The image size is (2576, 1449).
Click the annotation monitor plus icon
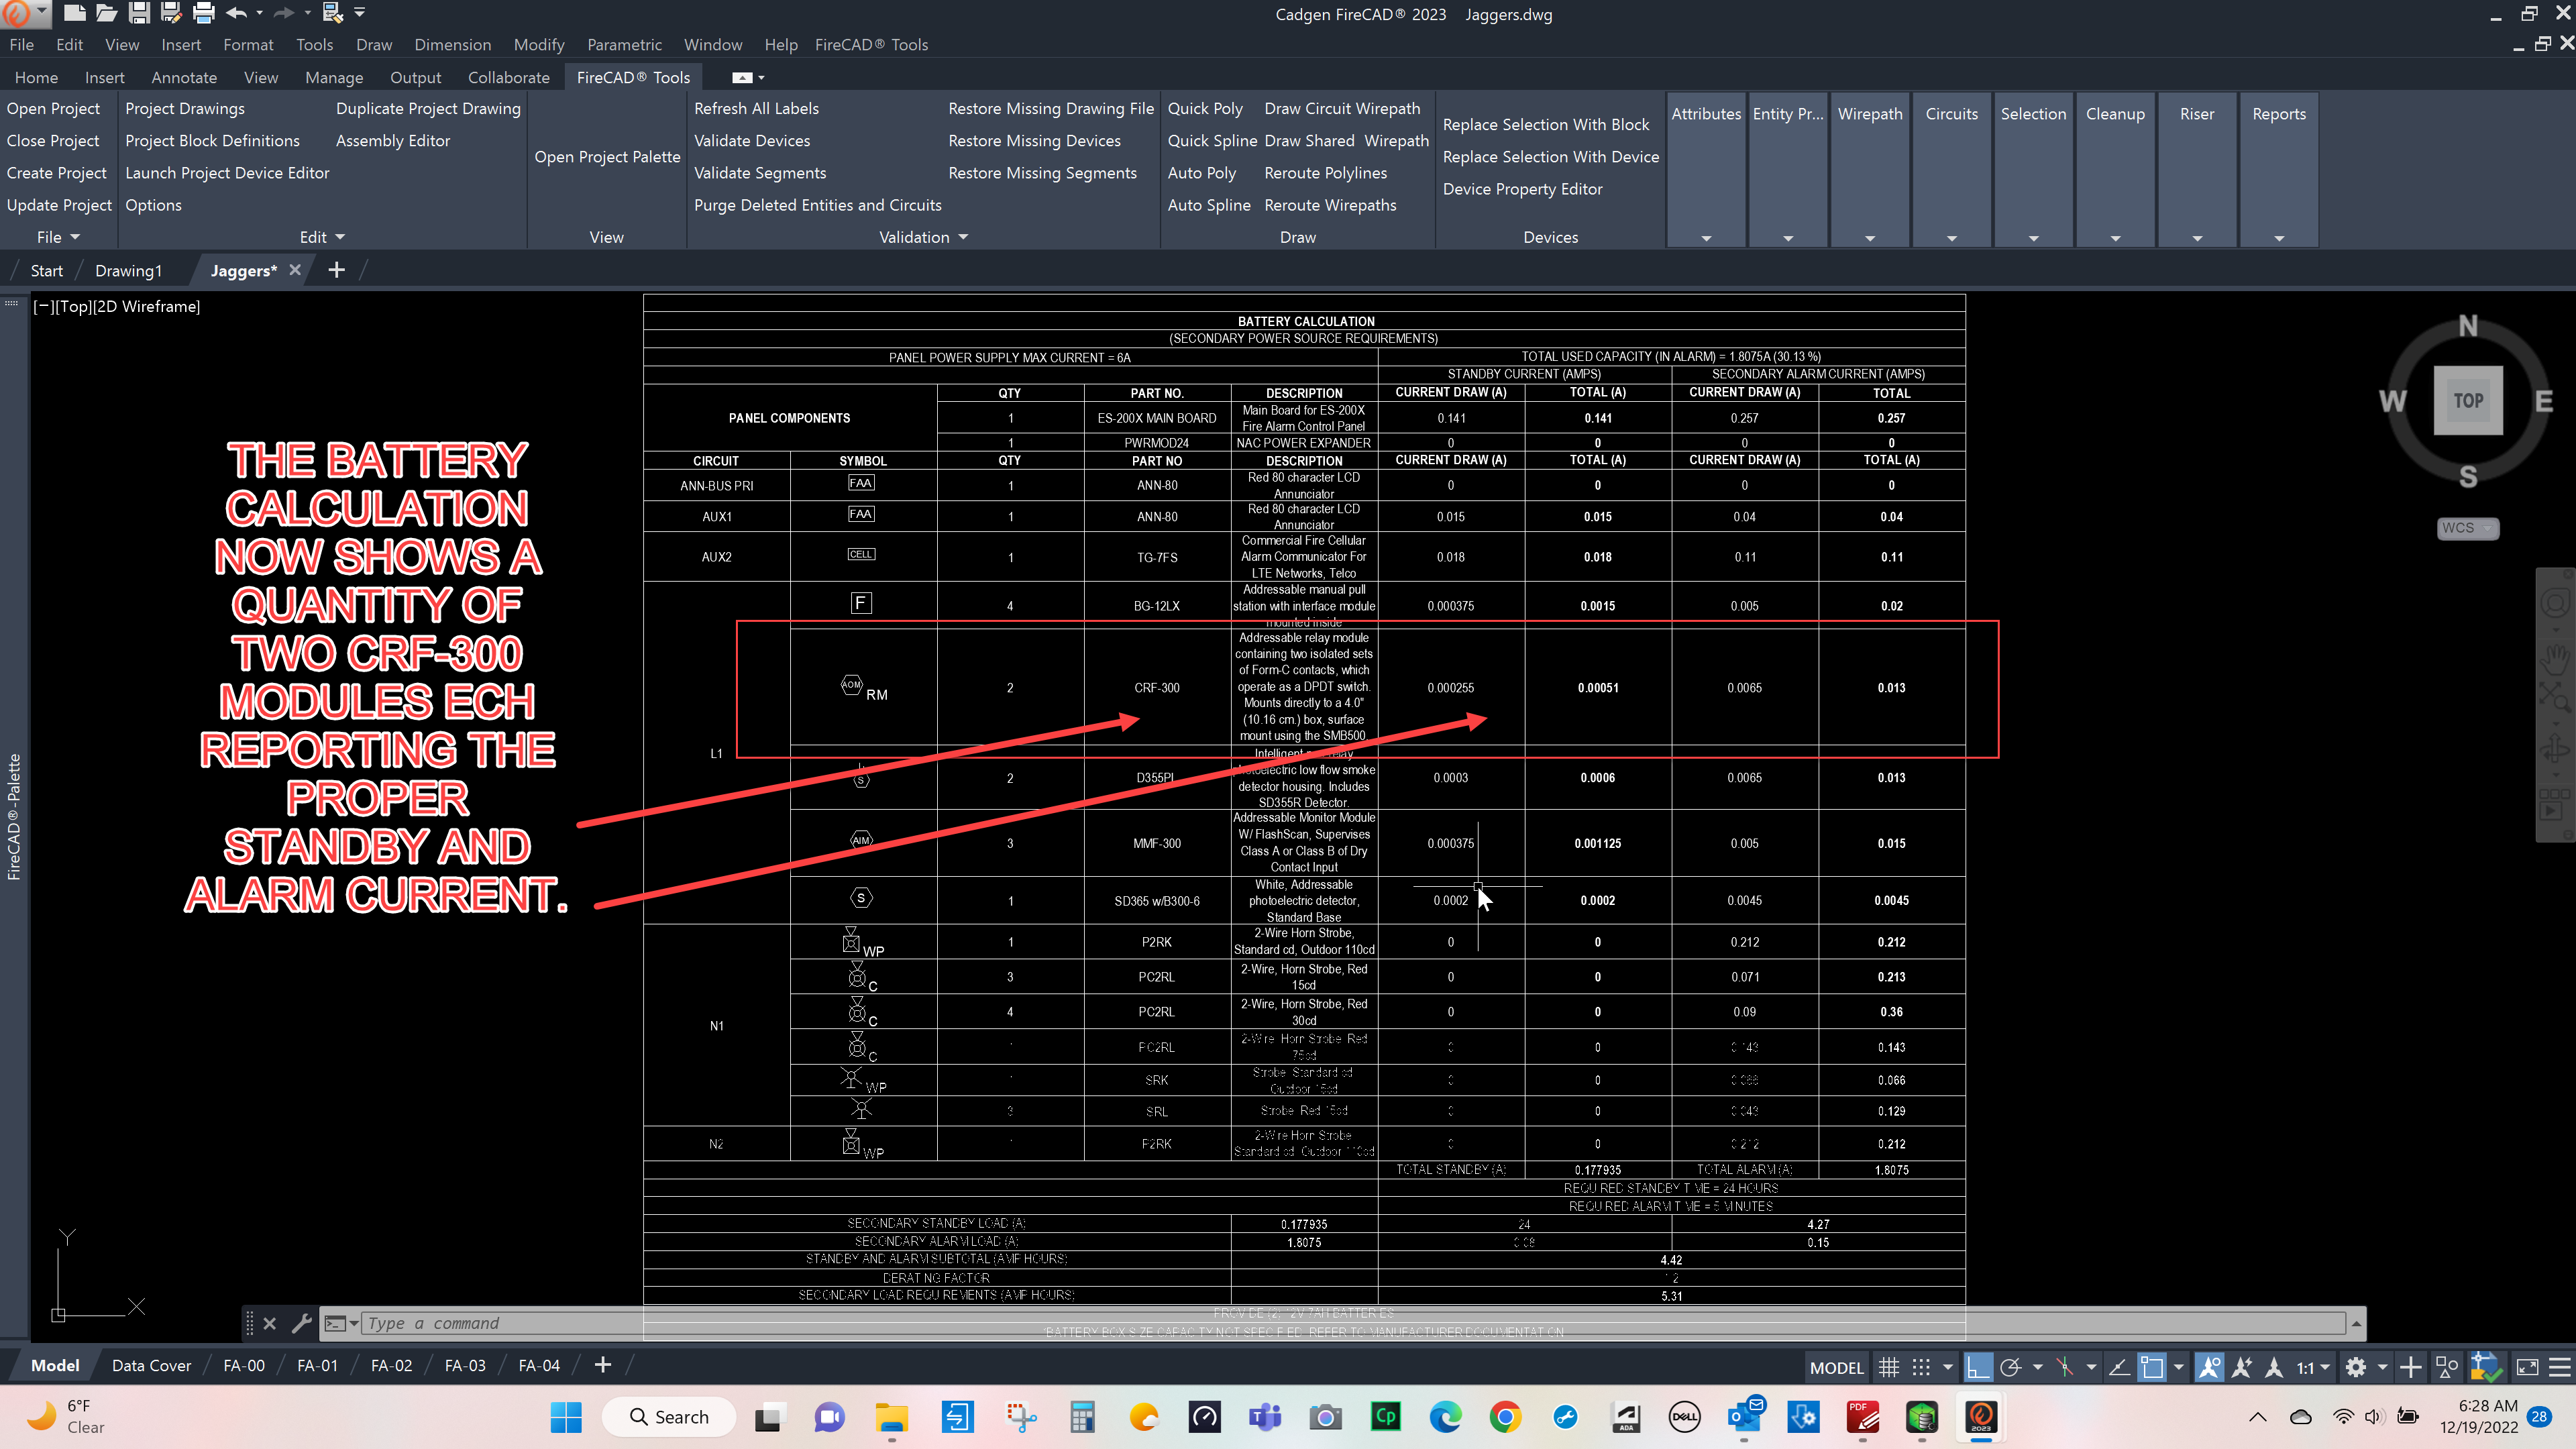2411,1367
